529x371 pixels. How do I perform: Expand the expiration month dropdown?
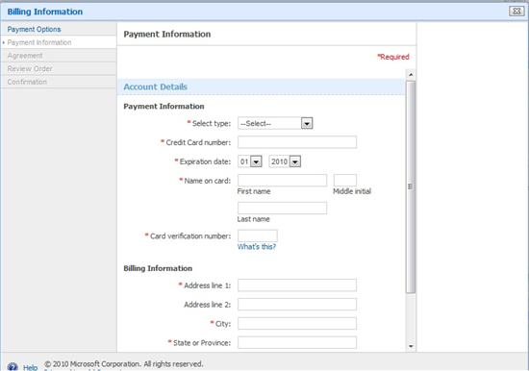250,161
